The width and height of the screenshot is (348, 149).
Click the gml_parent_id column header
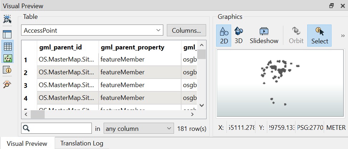click(x=68, y=47)
